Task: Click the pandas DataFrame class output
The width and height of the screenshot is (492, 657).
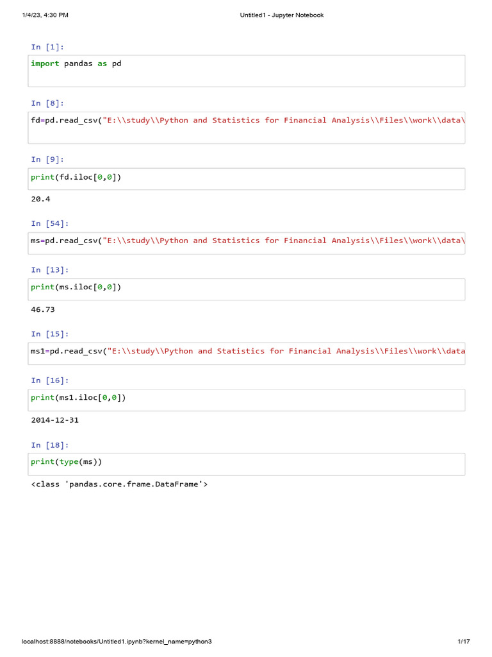Action: 119,484
